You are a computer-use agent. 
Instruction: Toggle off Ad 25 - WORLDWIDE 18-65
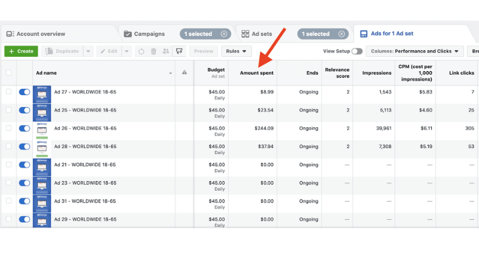tap(25, 111)
